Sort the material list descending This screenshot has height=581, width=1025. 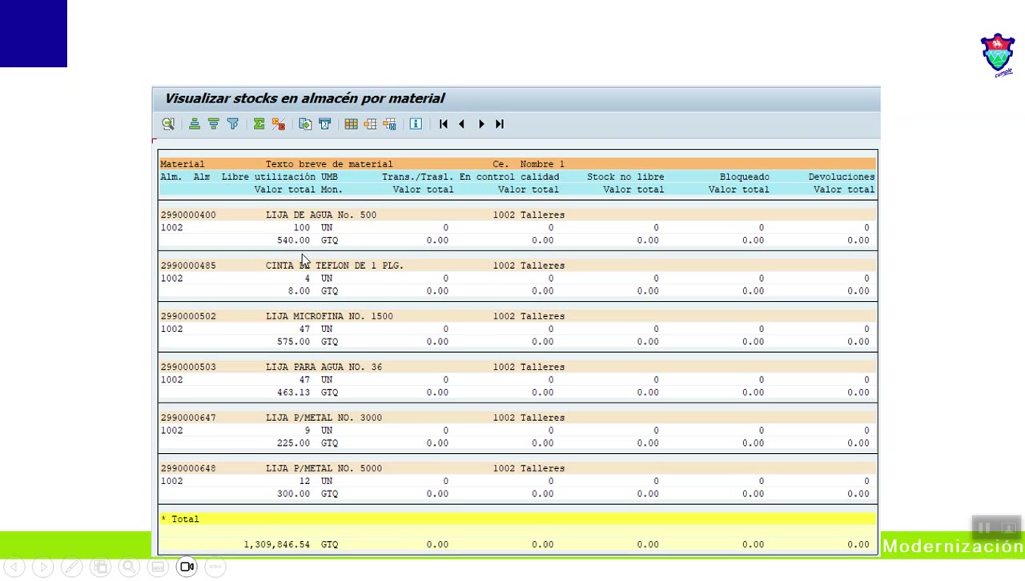click(x=214, y=123)
